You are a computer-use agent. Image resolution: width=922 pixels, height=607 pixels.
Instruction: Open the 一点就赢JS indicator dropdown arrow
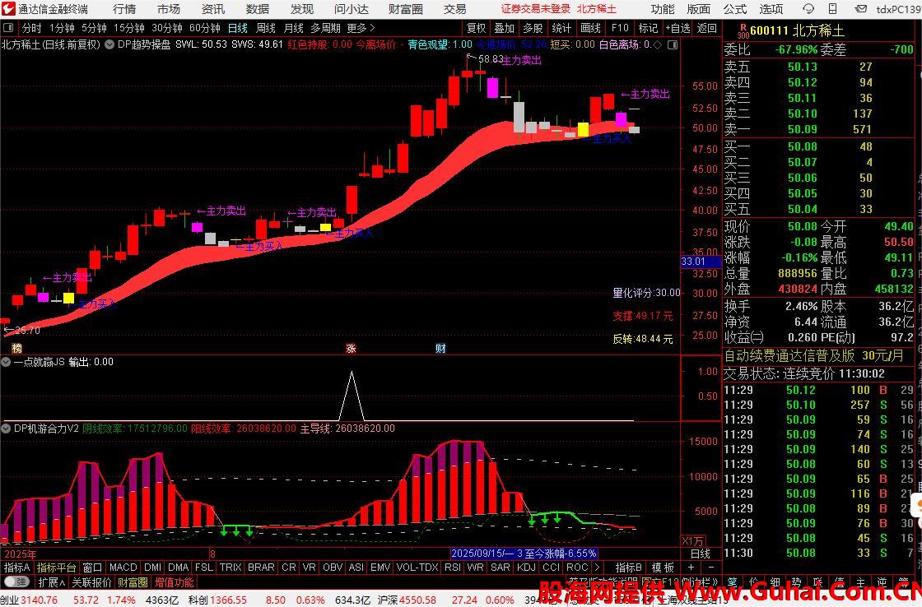point(6,363)
